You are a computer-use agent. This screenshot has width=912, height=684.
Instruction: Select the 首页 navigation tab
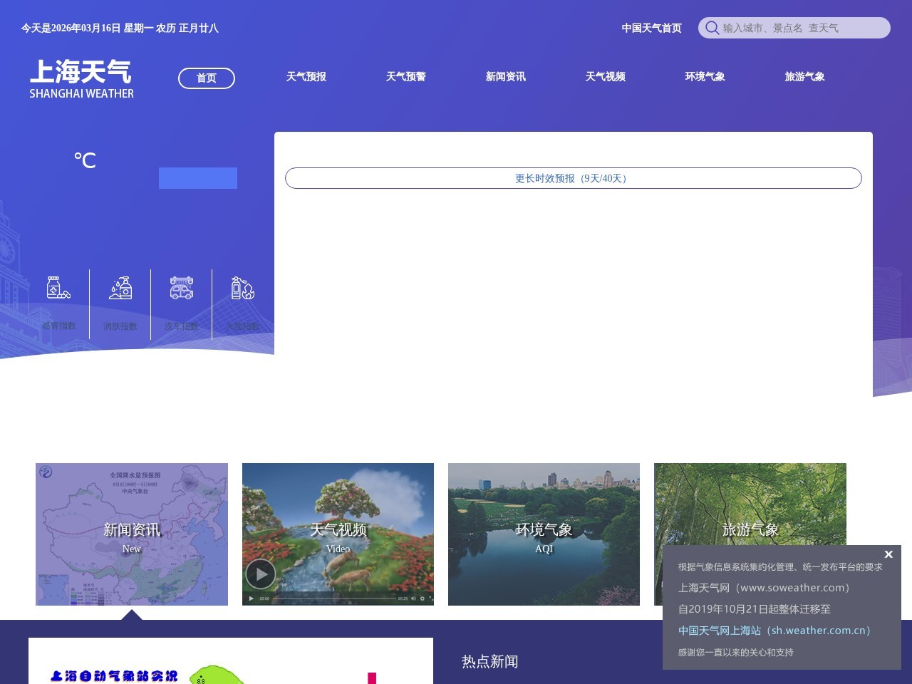[207, 78]
